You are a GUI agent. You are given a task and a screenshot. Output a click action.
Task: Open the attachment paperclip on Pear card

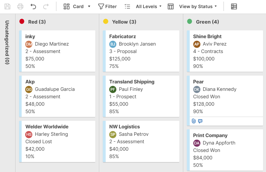(194, 121)
